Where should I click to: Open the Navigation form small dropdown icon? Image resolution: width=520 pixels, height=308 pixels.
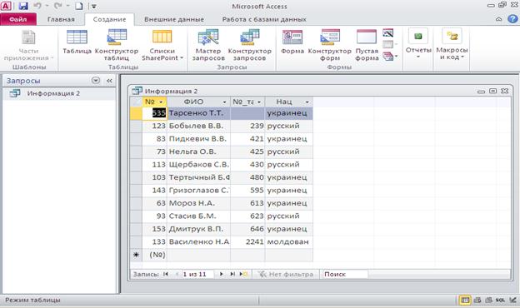(x=390, y=44)
